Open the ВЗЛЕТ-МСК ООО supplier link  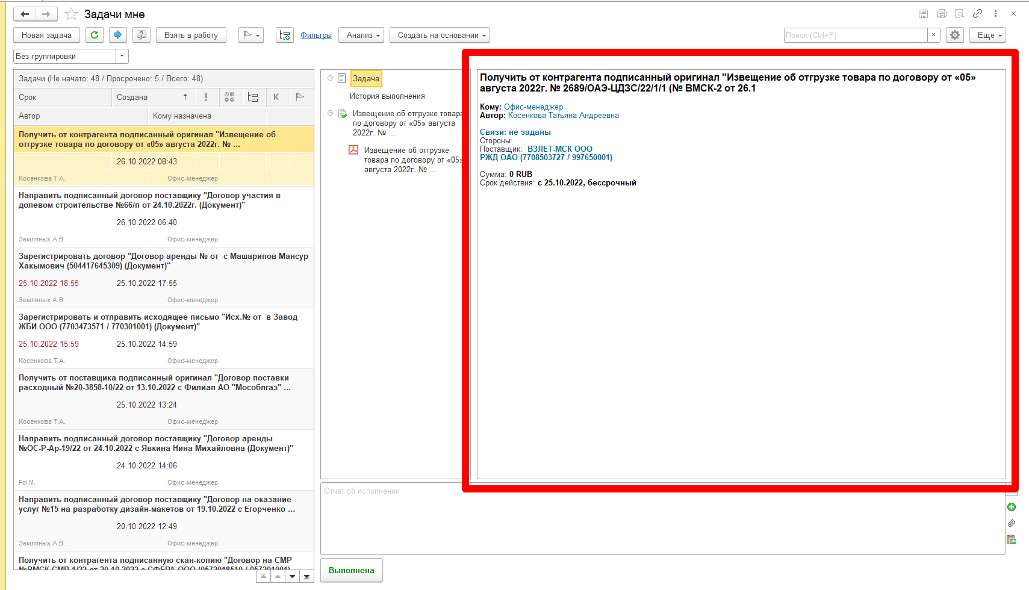click(560, 149)
